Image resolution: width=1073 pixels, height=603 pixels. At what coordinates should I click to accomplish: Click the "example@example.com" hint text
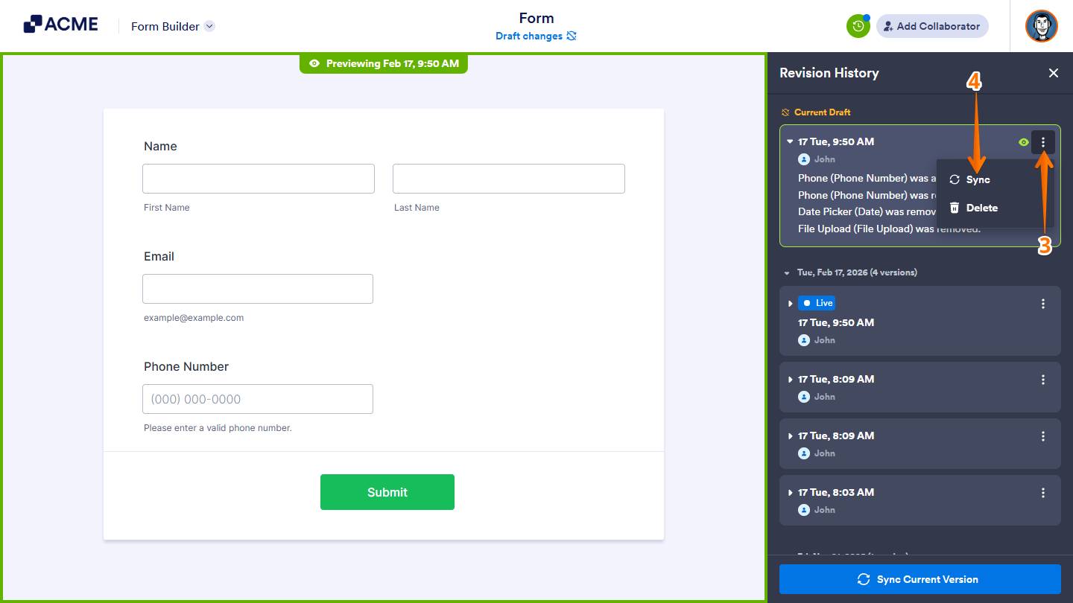pyautogui.click(x=194, y=318)
